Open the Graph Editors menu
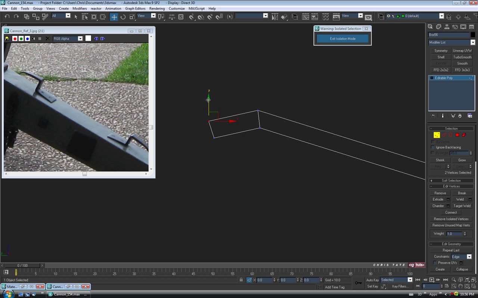Image resolution: width=478 pixels, height=298 pixels. [x=135, y=8]
